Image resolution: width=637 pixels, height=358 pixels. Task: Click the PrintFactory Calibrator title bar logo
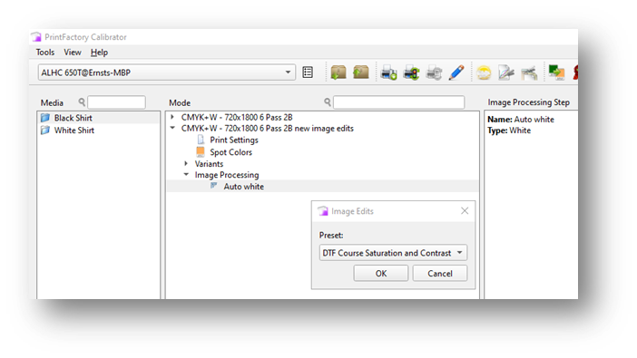click(x=36, y=37)
